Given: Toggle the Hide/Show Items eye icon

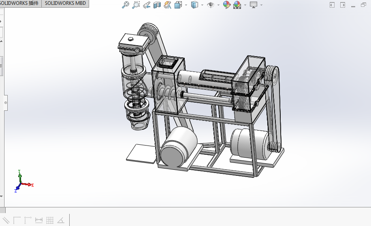Looking at the screenshot, I should click(x=210, y=5).
